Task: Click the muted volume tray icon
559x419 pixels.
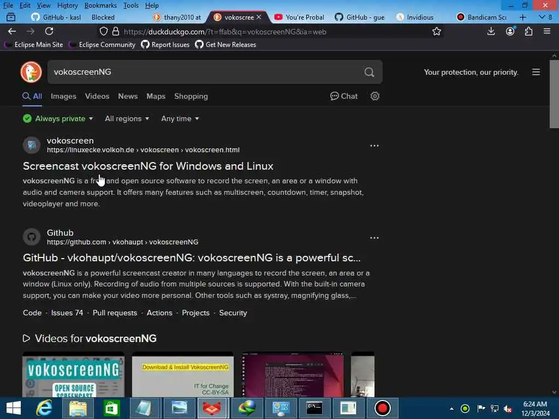Action: coord(508,409)
